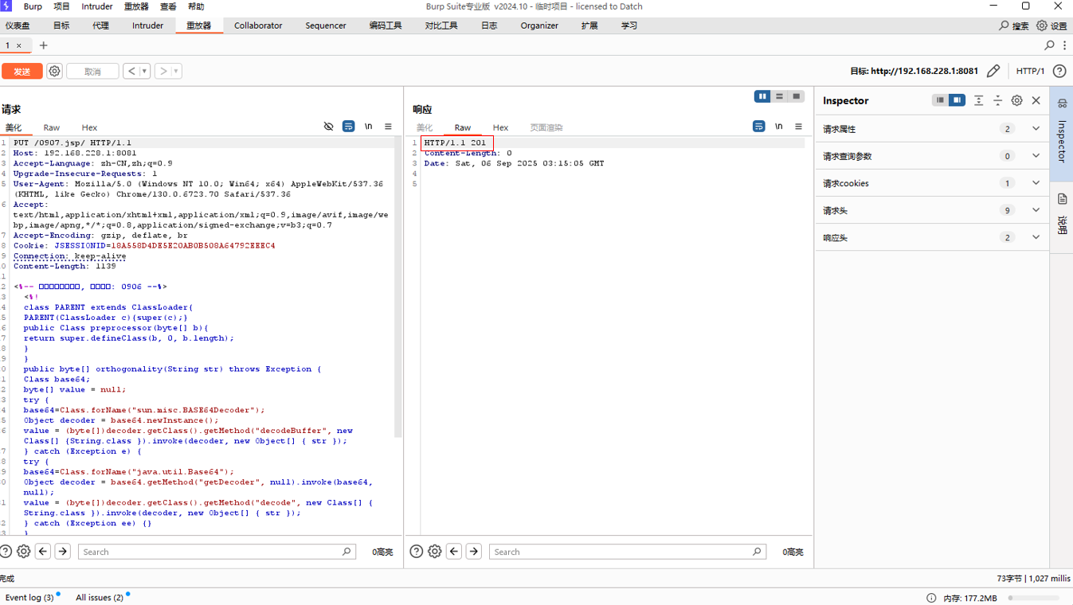Select top-bottom layout button
1073x605 pixels.
pyautogui.click(x=779, y=96)
